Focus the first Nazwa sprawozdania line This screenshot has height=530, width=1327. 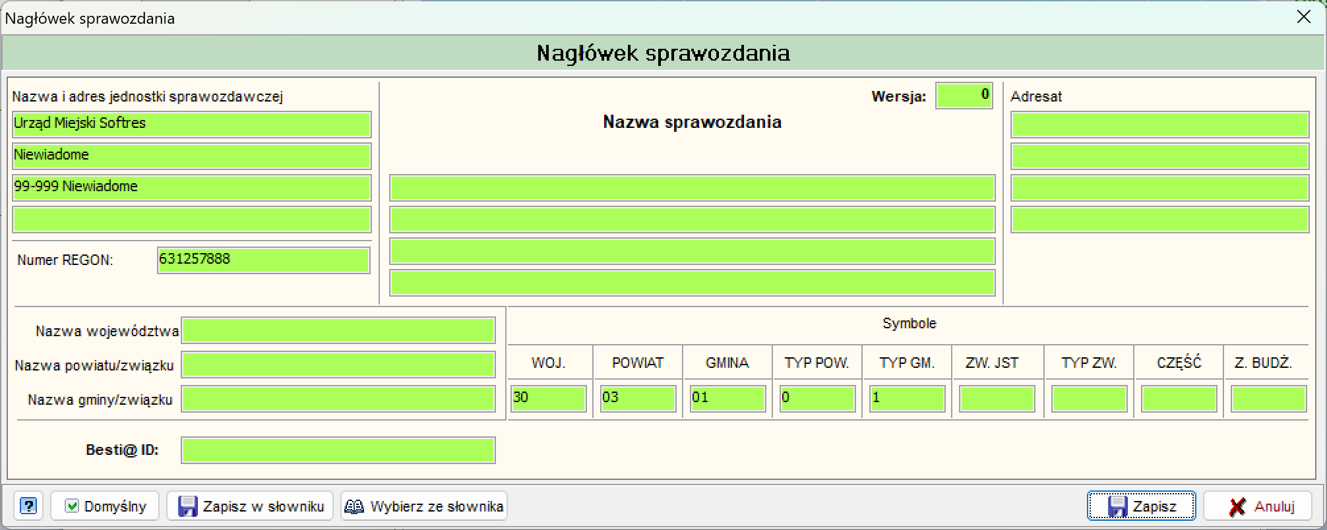pyautogui.click(x=692, y=188)
